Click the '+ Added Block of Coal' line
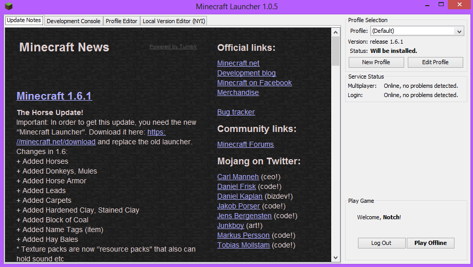The width and height of the screenshot is (473, 267). [52, 220]
